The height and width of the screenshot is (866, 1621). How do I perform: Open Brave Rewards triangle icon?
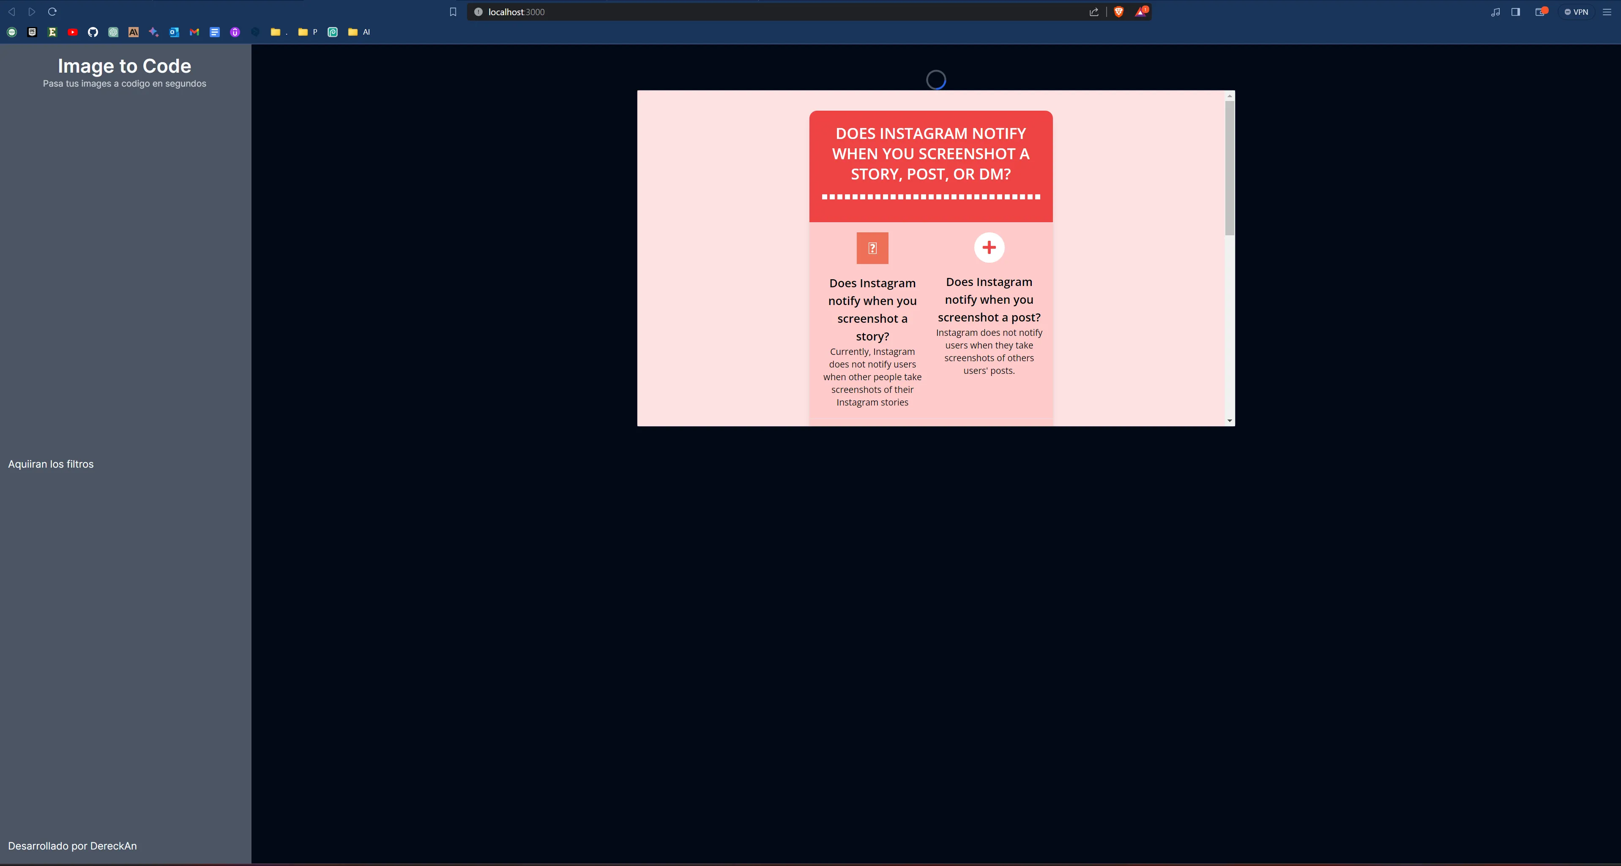click(1141, 12)
